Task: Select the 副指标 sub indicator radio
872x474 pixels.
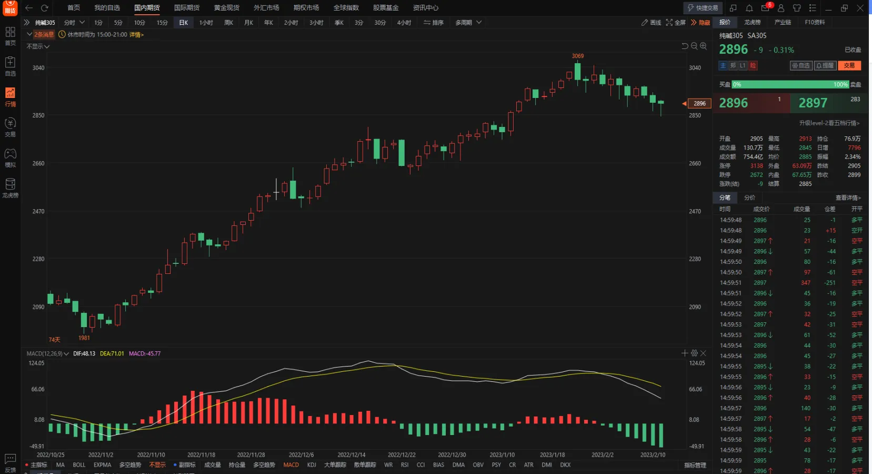Action: [185, 465]
